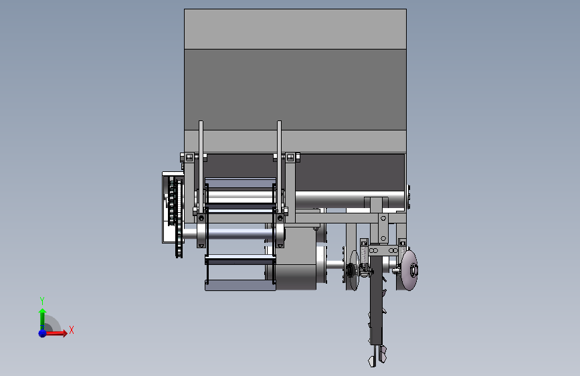Select the chain sprocket on the left side

(179, 218)
